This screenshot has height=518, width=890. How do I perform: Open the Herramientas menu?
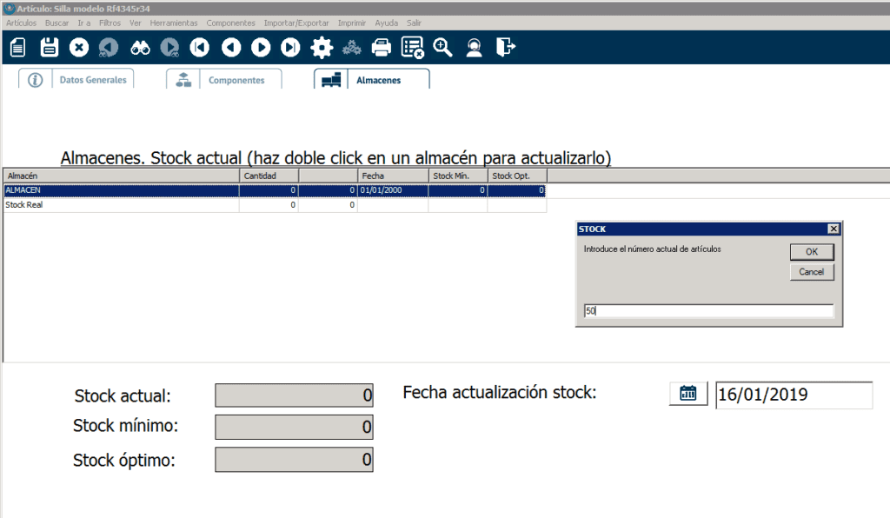point(174,23)
